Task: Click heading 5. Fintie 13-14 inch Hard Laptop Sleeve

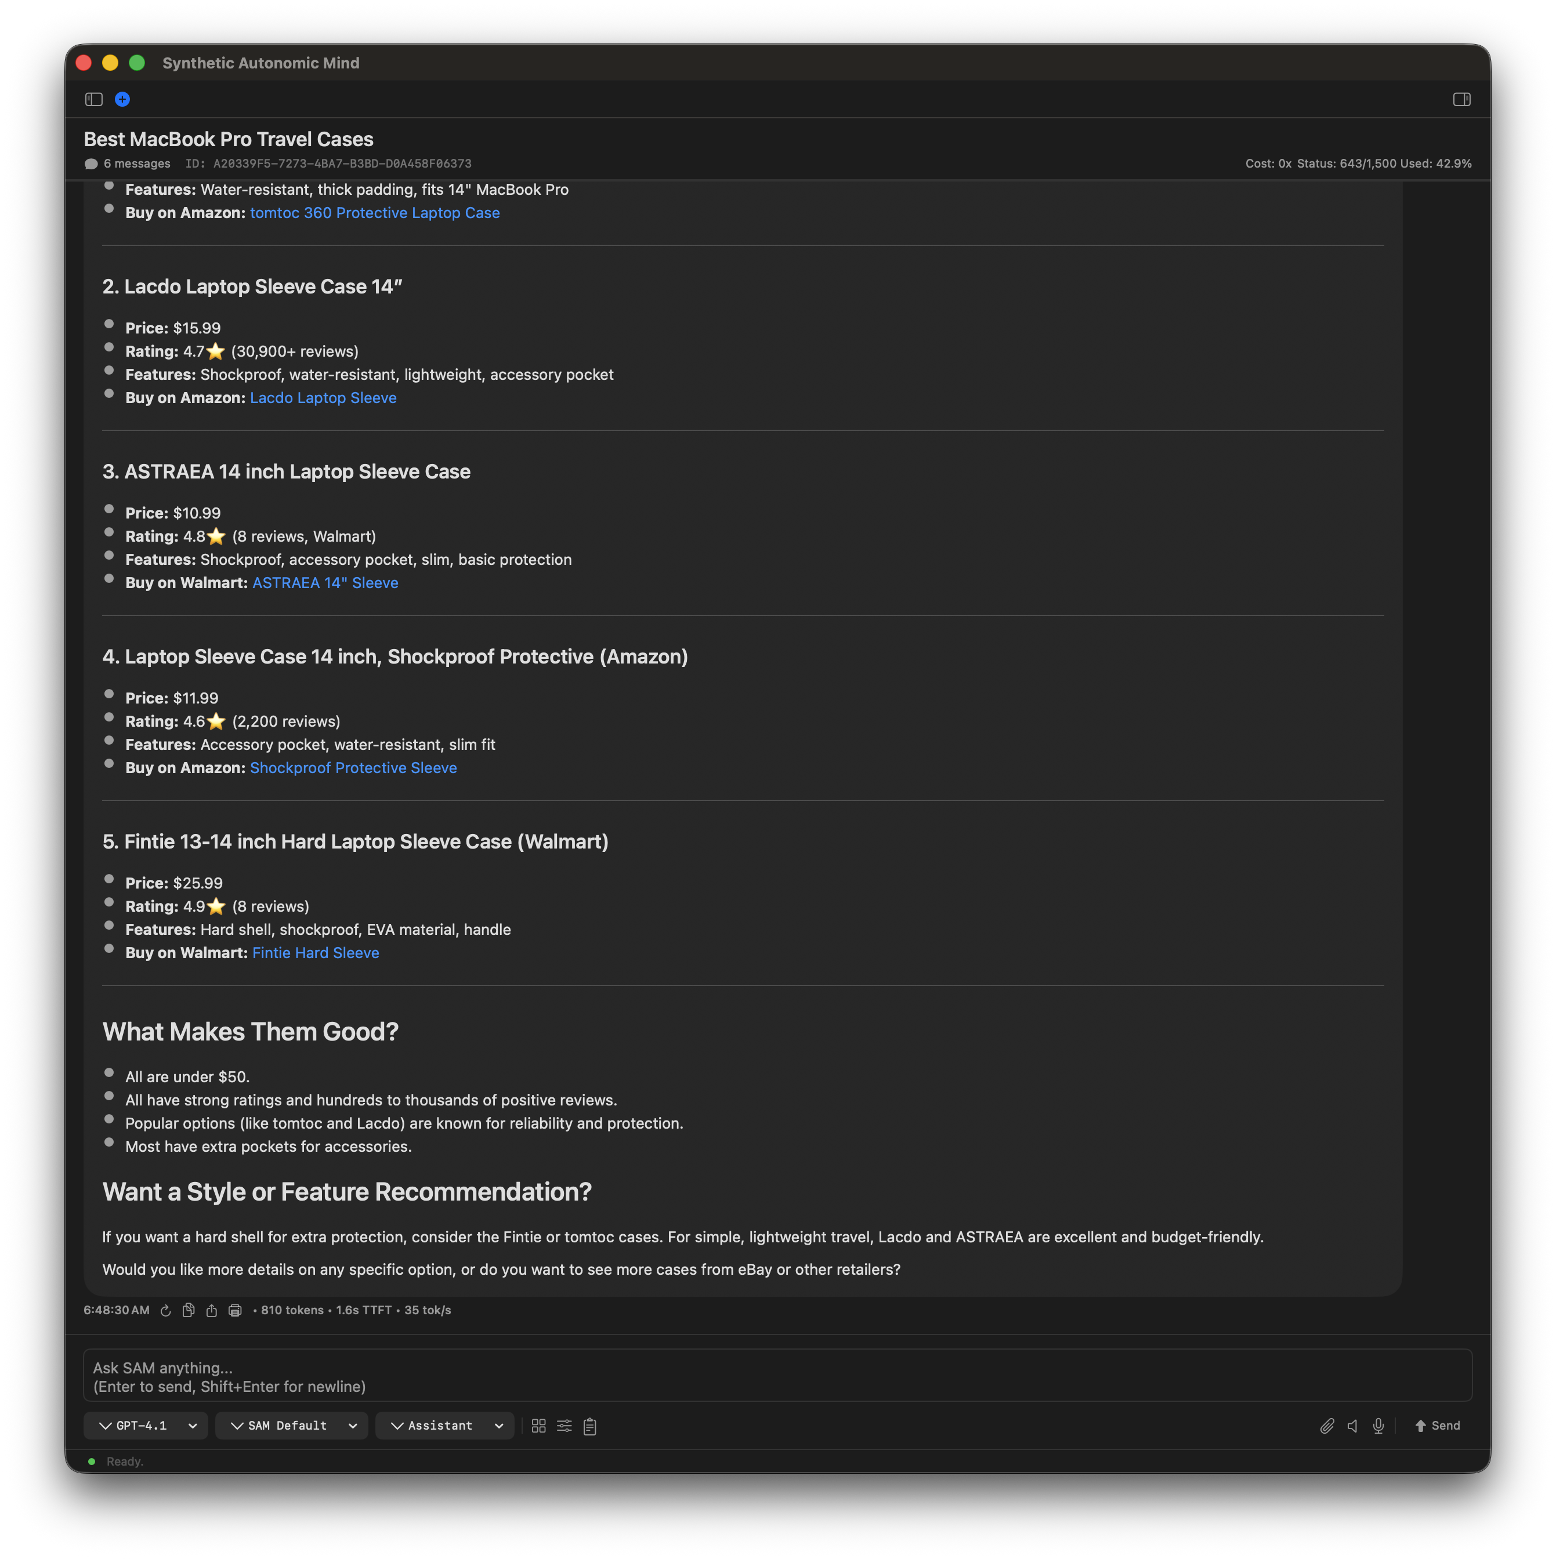Action: tap(355, 842)
